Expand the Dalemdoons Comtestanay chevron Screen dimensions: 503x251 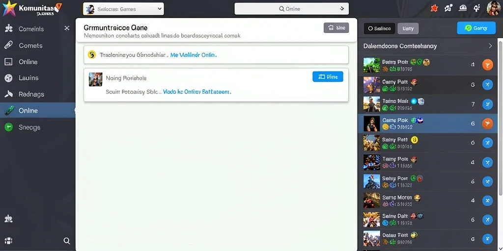(490, 46)
